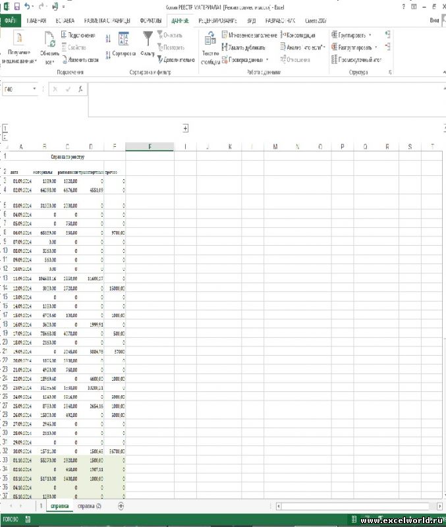Image resolution: width=446 pixels, height=527 pixels.
Task: Click the insert function fx icon
Action: click(x=80, y=89)
